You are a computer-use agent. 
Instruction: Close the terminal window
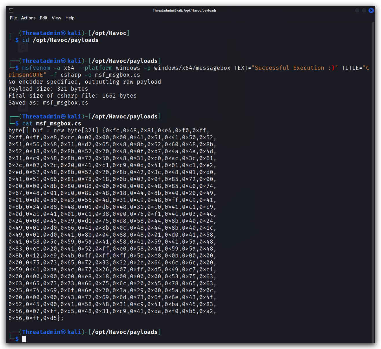(371, 10)
